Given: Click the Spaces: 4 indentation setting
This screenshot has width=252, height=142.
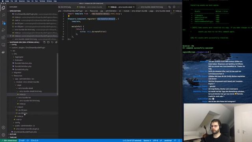Looking at the screenshot, I should pos(147,140).
